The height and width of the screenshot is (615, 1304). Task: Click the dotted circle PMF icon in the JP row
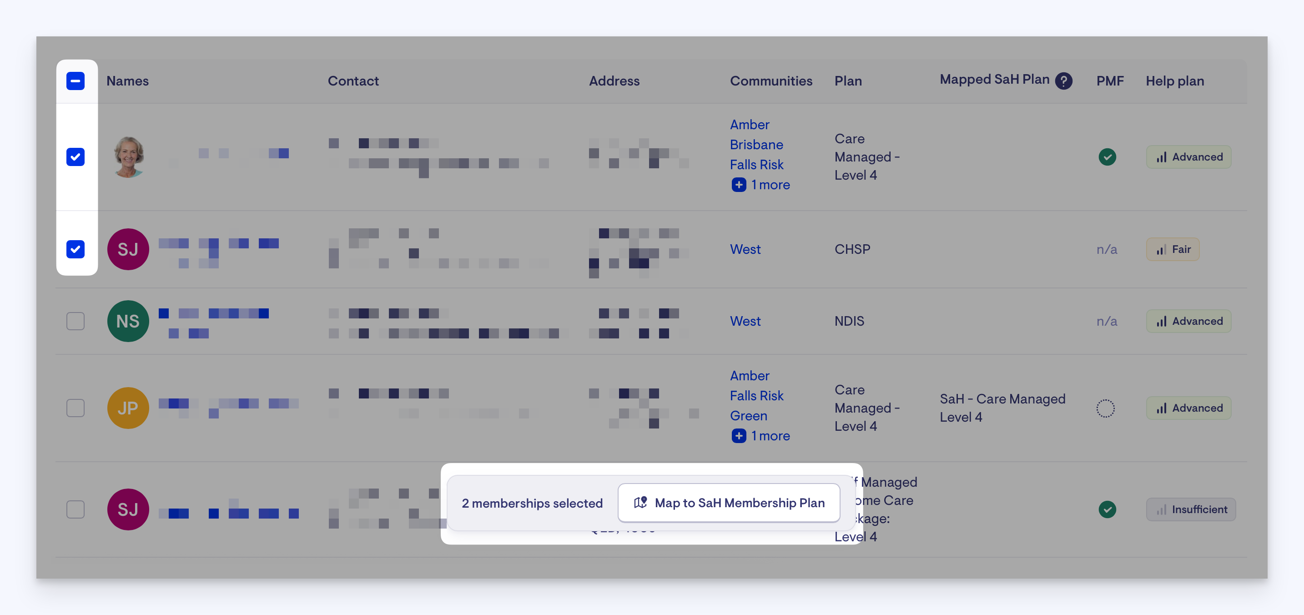pyautogui.click(x=1105, y=408)
